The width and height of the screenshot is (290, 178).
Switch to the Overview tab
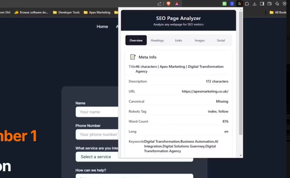[x=136, y=40]
